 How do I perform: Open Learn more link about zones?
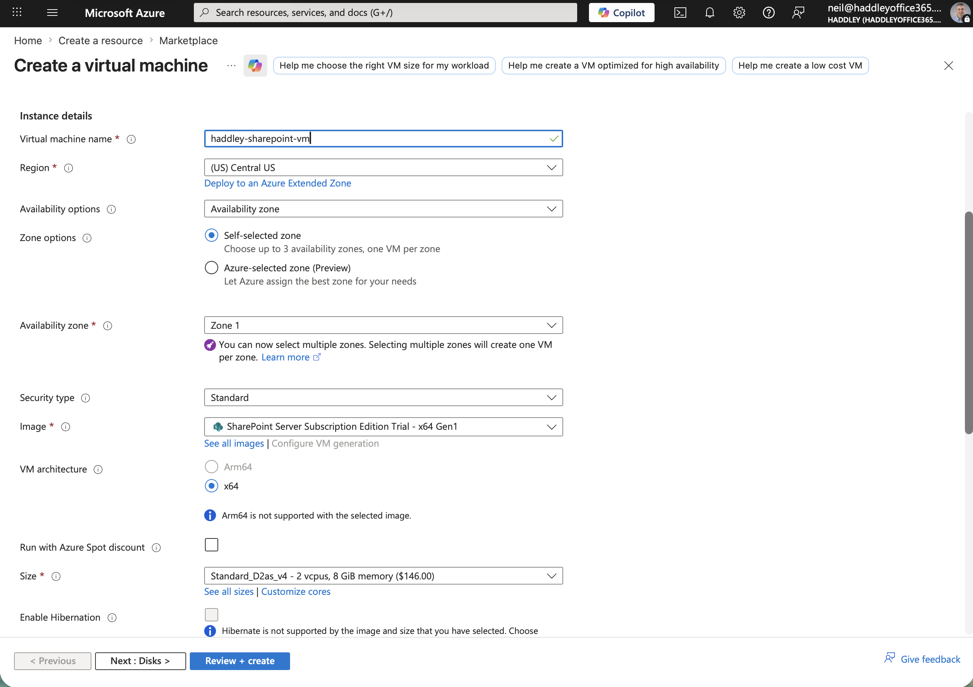pyautogui.click(x=285, y=357)
